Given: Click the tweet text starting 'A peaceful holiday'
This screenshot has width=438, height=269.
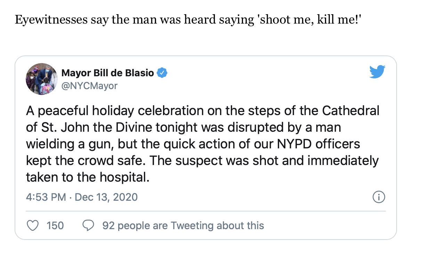Looking at the screenshot, I should point(203,144).
